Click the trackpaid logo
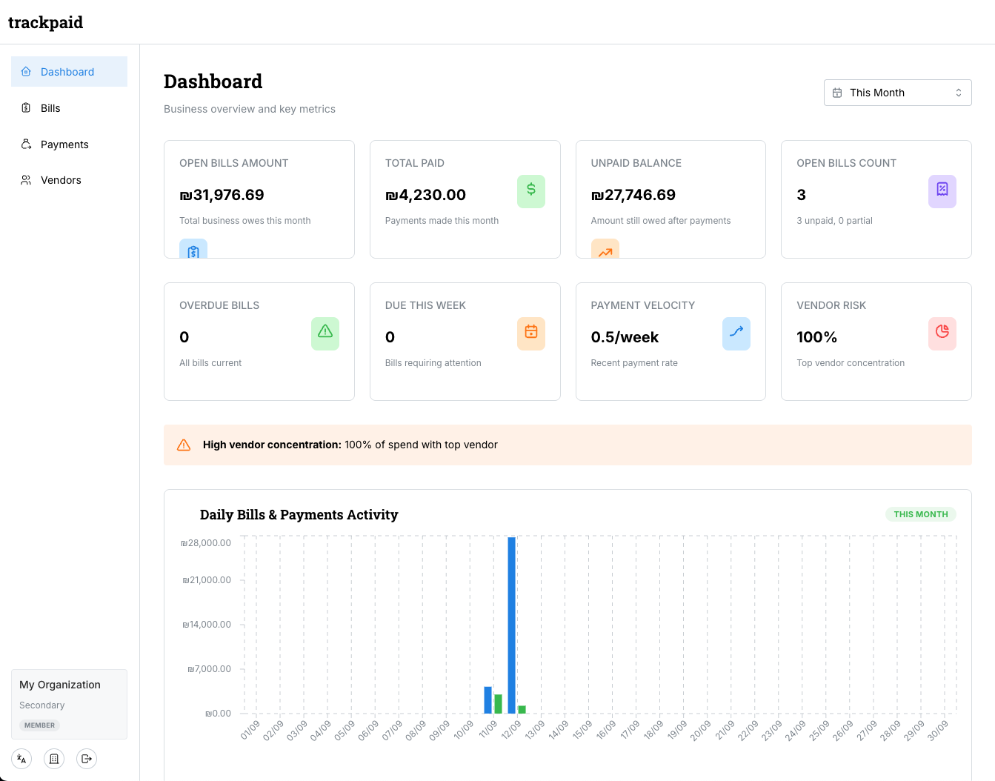 pos(45,22)
